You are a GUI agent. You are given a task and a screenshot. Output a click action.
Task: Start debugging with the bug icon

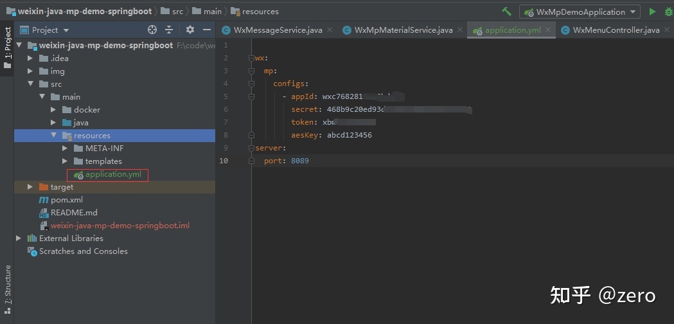point(668,12)
